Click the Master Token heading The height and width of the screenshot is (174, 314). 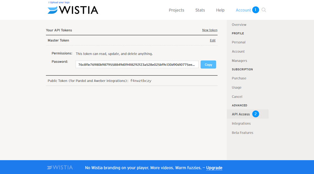tap(58, 40)
